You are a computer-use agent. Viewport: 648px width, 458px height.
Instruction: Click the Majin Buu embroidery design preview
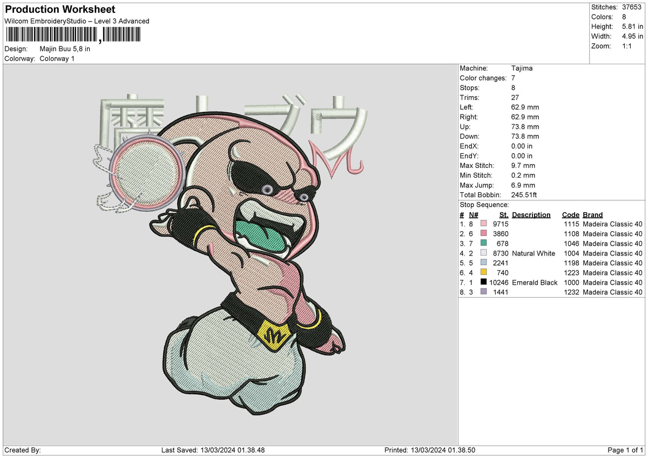[x=231, y=254]
